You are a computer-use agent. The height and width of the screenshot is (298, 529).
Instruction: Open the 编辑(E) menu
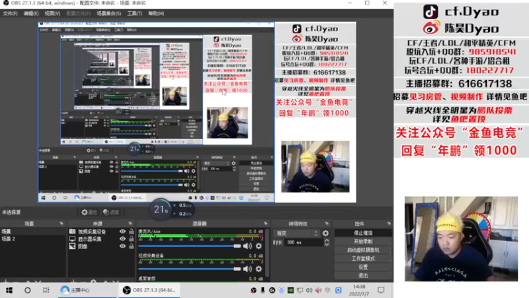pos(31,13)
